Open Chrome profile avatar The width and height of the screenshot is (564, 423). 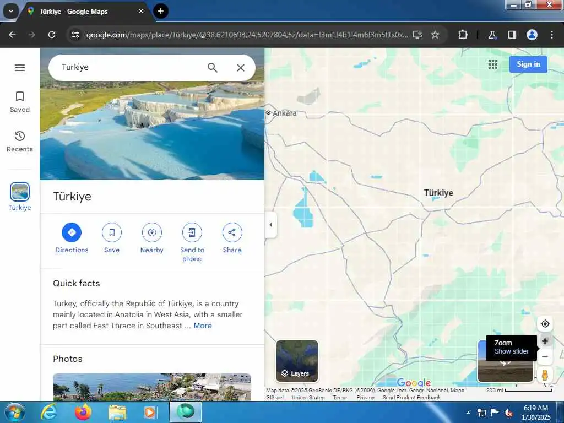tap(532, 35)
